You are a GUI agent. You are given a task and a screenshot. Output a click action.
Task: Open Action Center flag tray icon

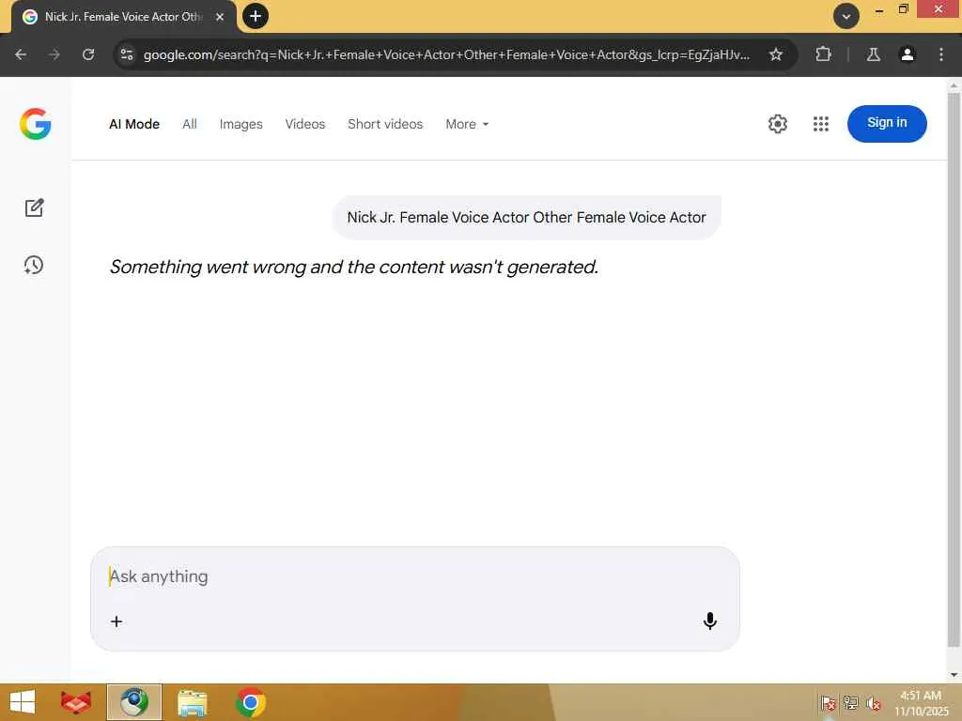click(828, 703)
